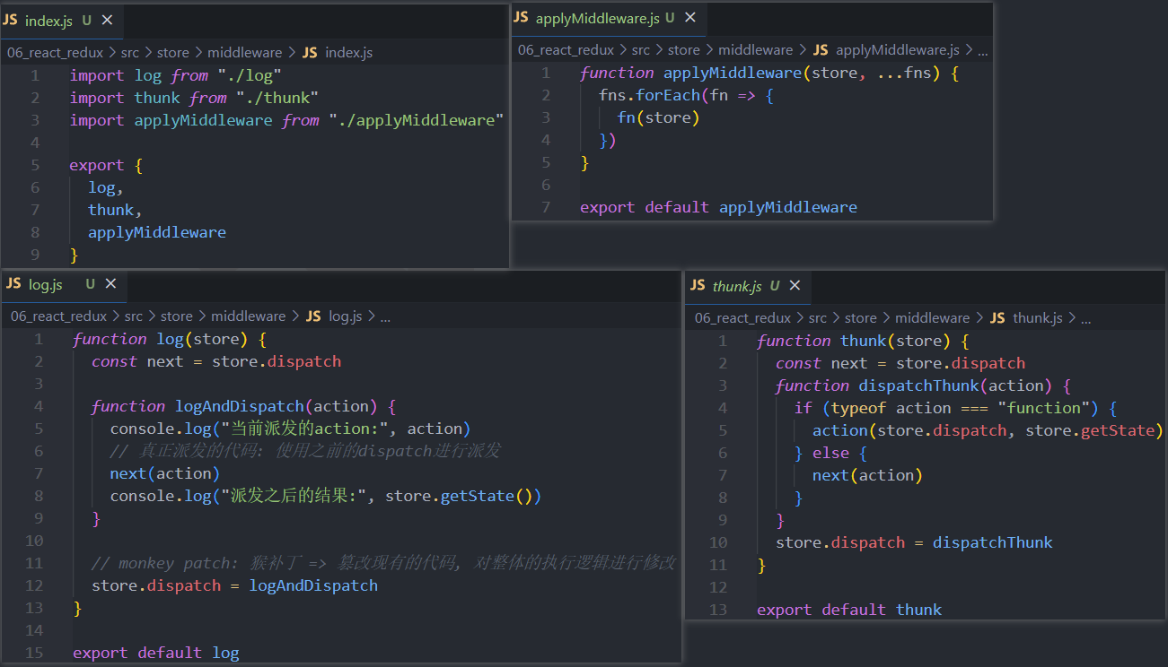Open src breadcrumb in index.js panel
This screenshot has width=1168, height=667.
(x=130, y=53)
